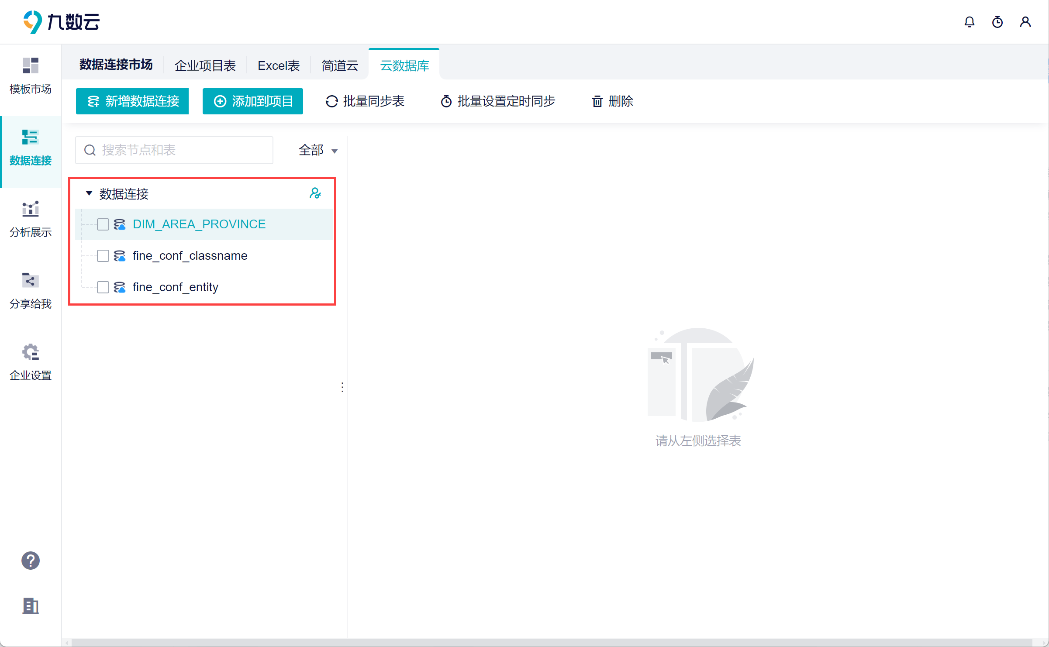Image resolution: width=1049 pixels, height=647 pixels.
Task: Switch to the Excel表 tab
Action: pos(279,65)
